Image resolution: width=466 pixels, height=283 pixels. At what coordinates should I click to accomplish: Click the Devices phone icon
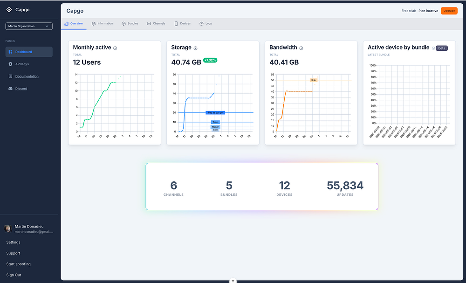click(x=176, y=23)
